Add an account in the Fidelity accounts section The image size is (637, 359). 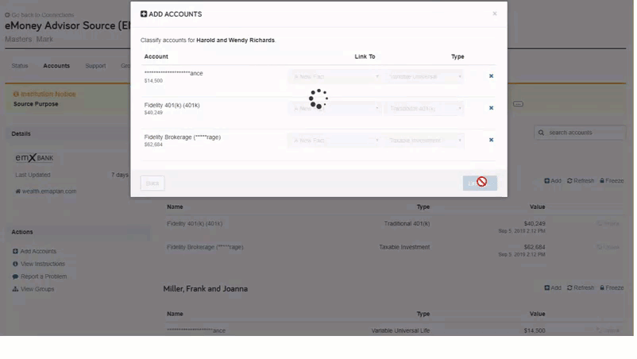(x=553, y=181)
